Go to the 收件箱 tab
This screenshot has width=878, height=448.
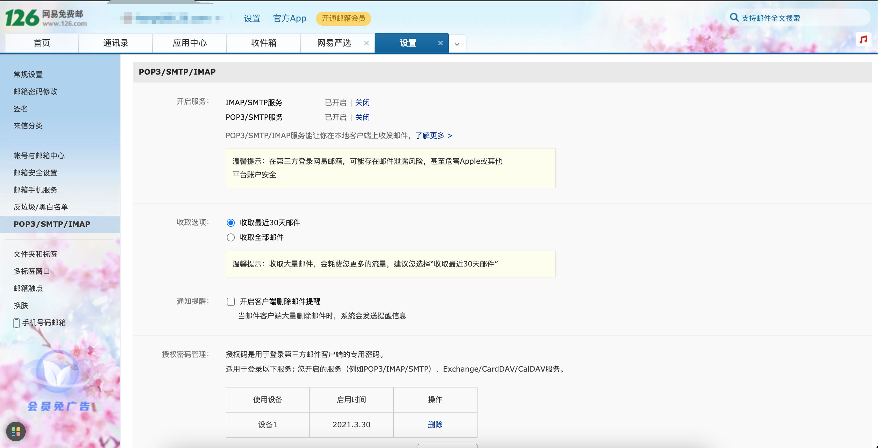[x=264, y=43]
